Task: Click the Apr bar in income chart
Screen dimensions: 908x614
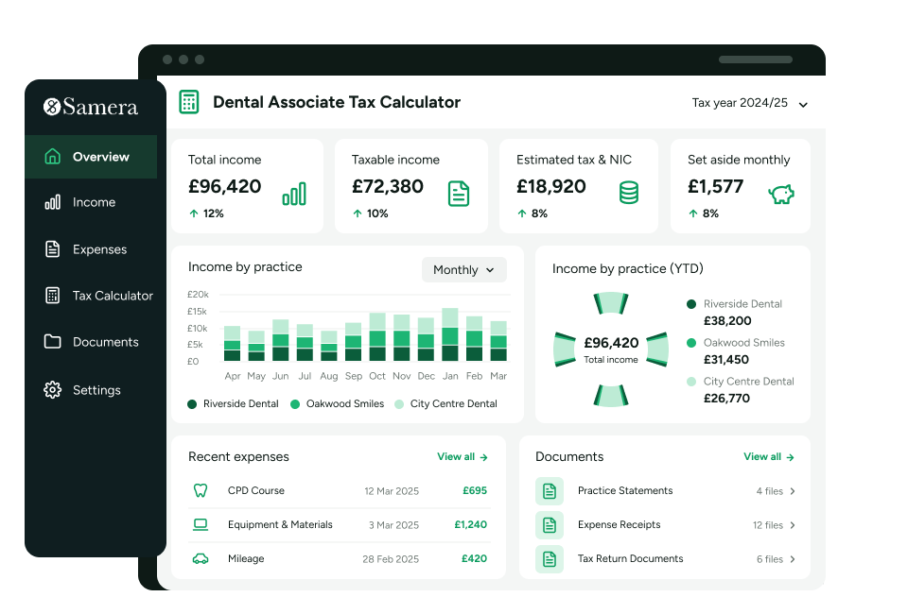Action: point(233,344)
